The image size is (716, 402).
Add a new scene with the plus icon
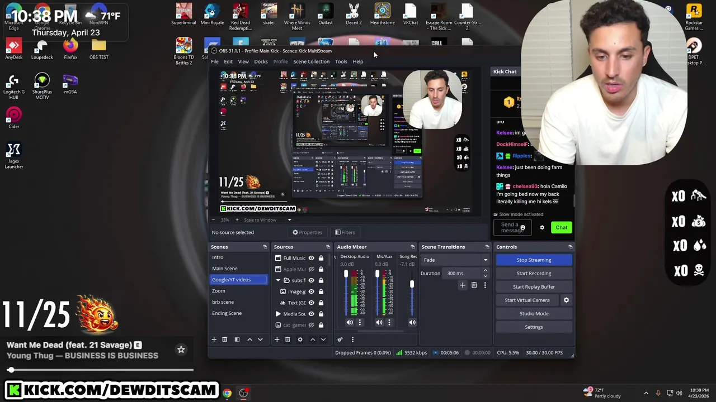click(x=214, y=339)
